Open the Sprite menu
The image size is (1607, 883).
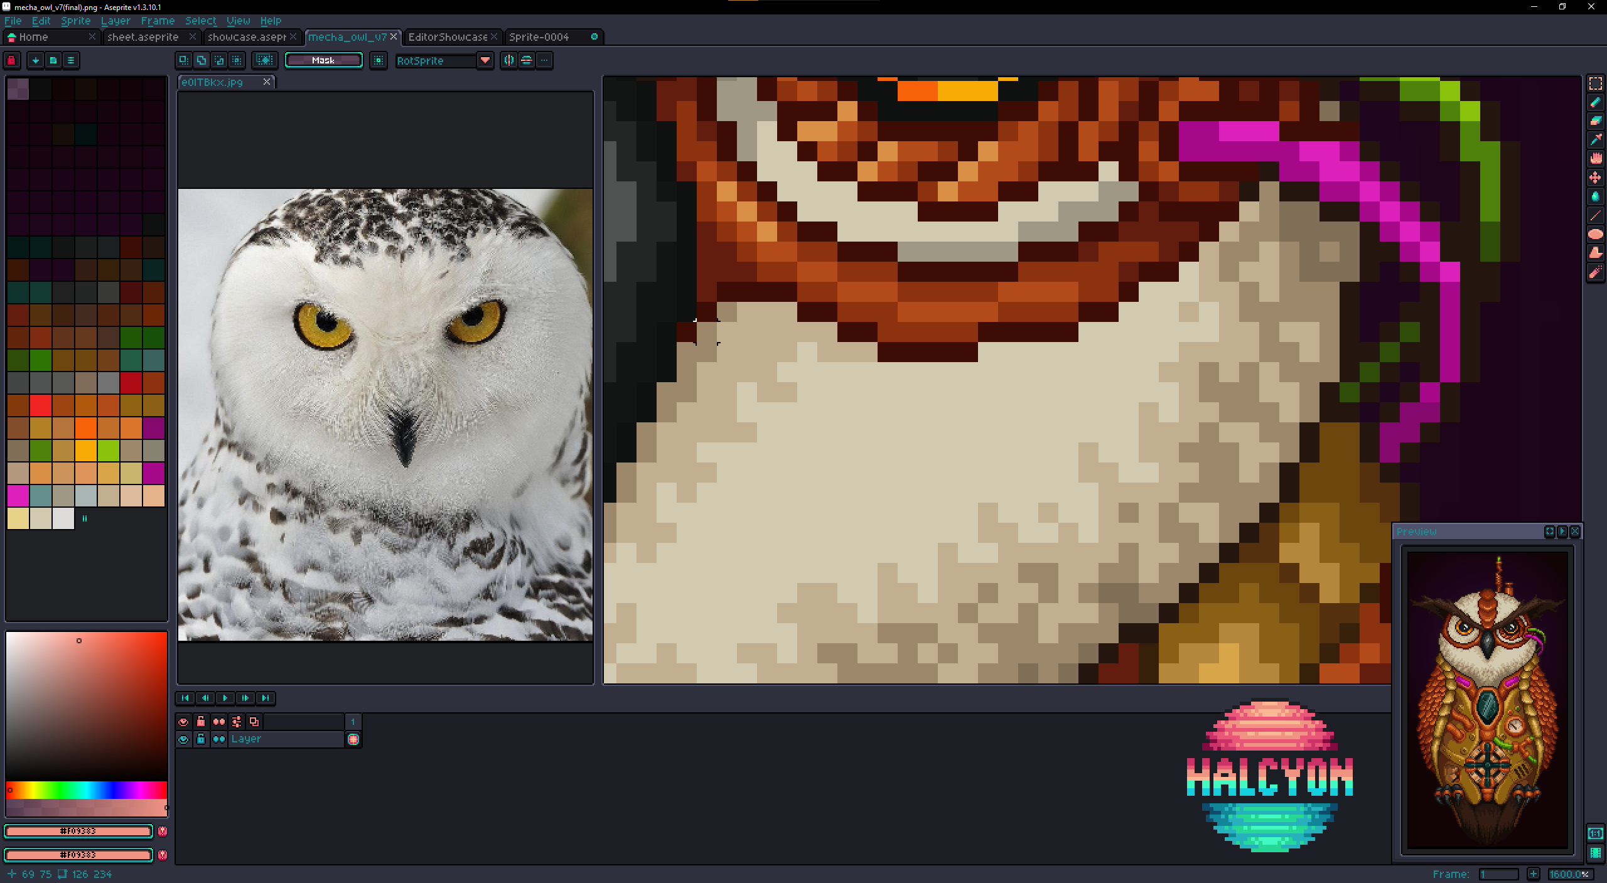click(x=76, y=21)
